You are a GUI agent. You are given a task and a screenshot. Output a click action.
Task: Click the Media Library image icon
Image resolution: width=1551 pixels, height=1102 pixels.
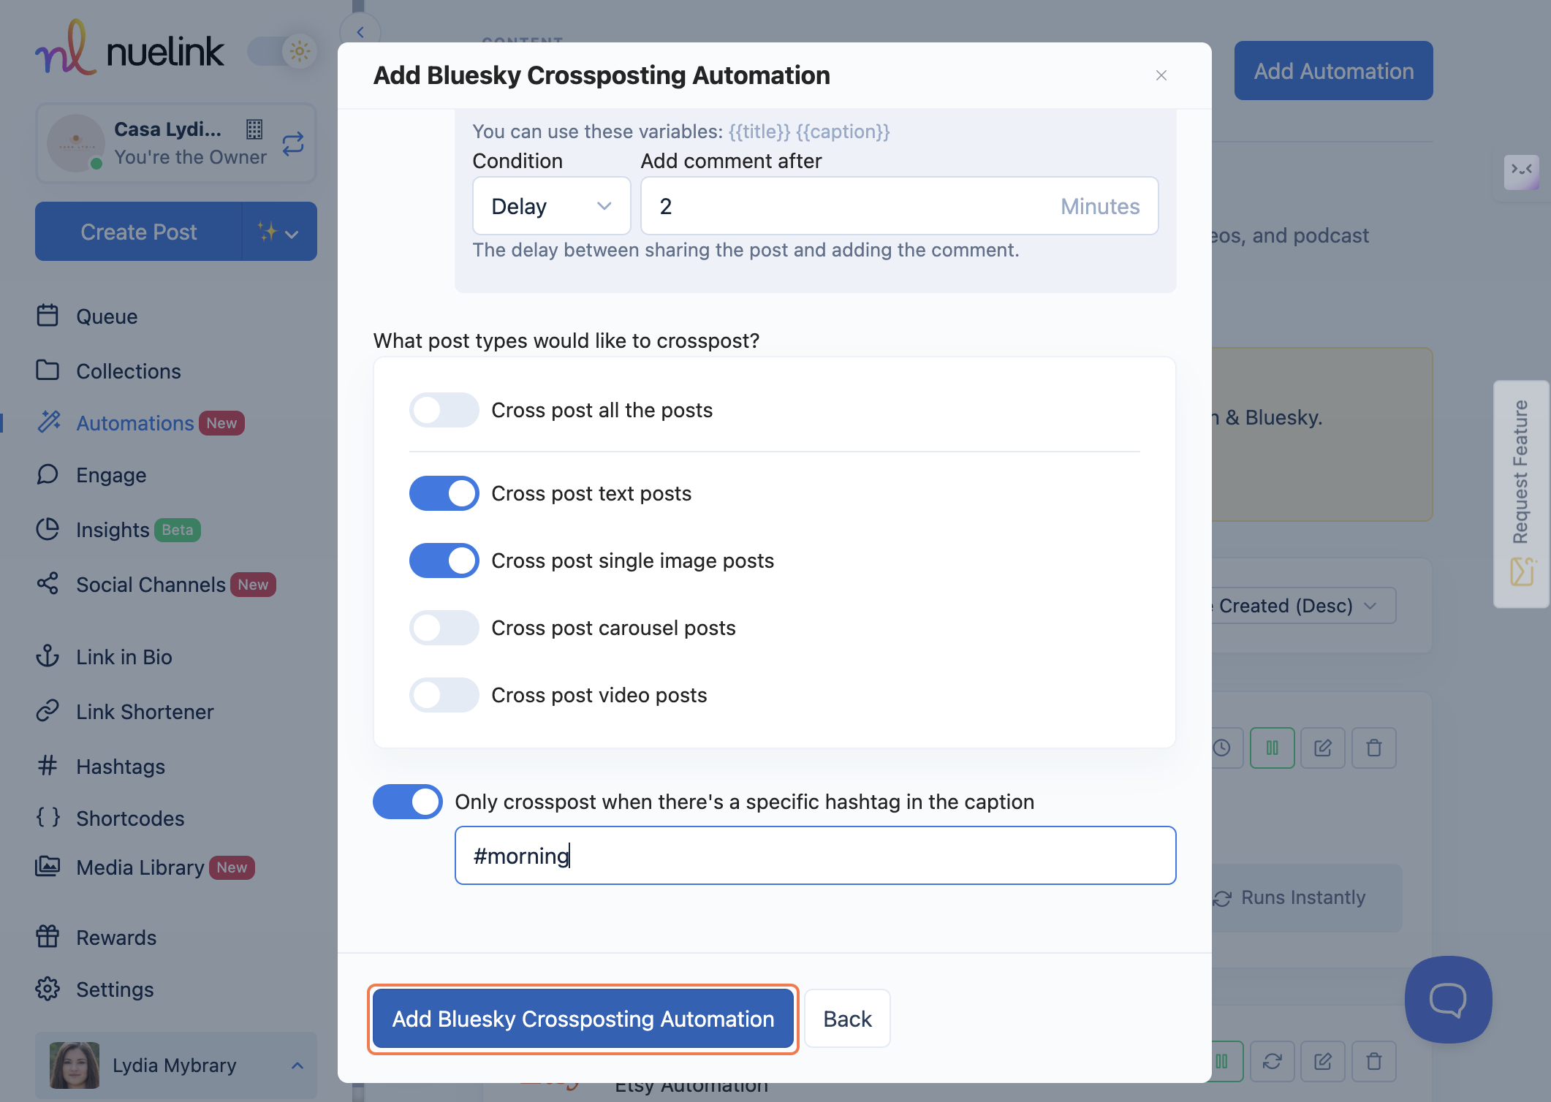coord(48,867)
